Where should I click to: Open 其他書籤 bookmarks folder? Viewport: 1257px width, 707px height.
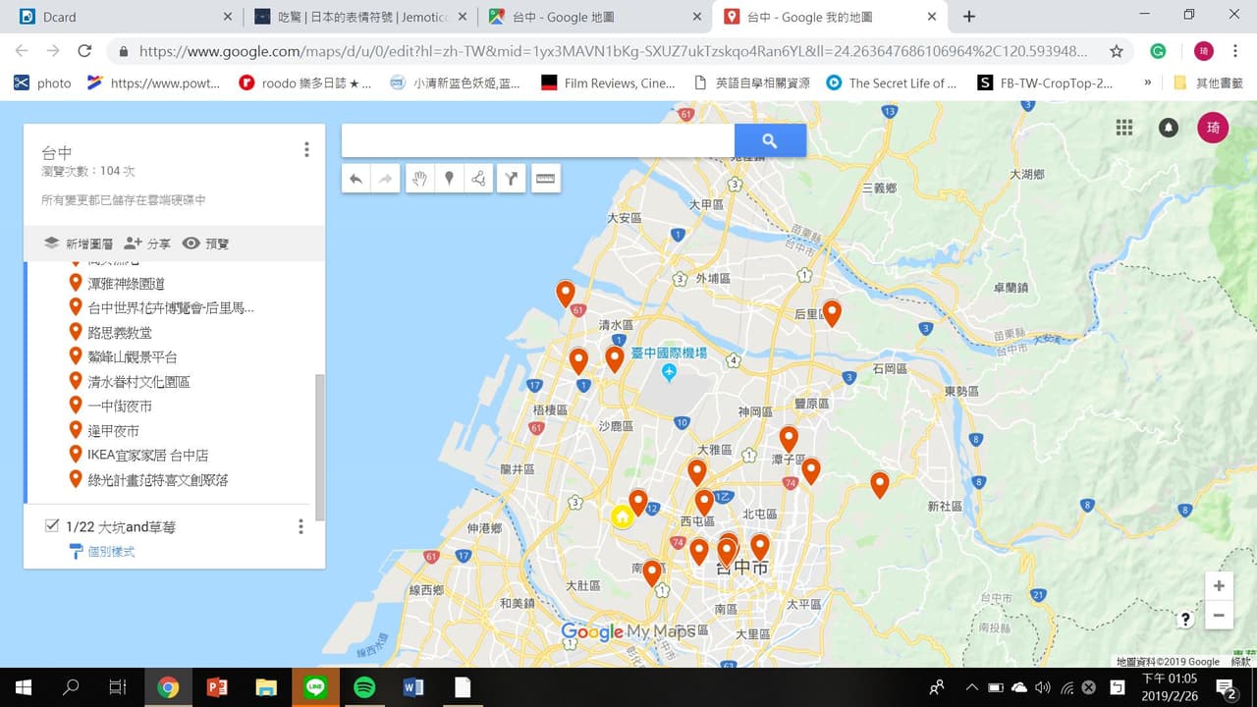pos(1209,83)
